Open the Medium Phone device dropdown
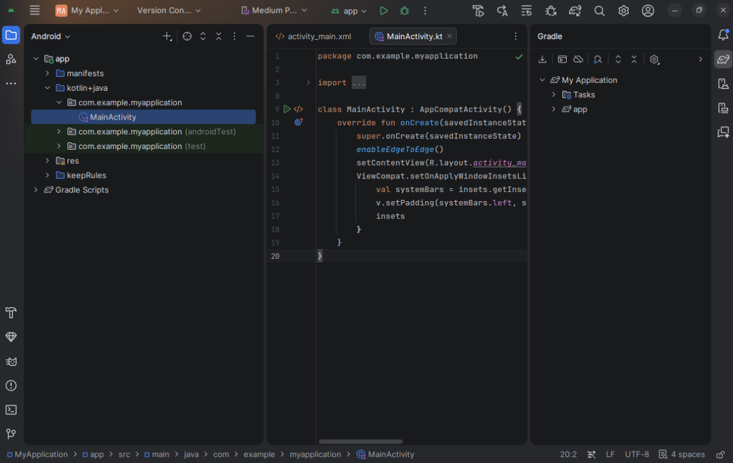The height and width of the screenshot is (463, 733). point(274,10)
